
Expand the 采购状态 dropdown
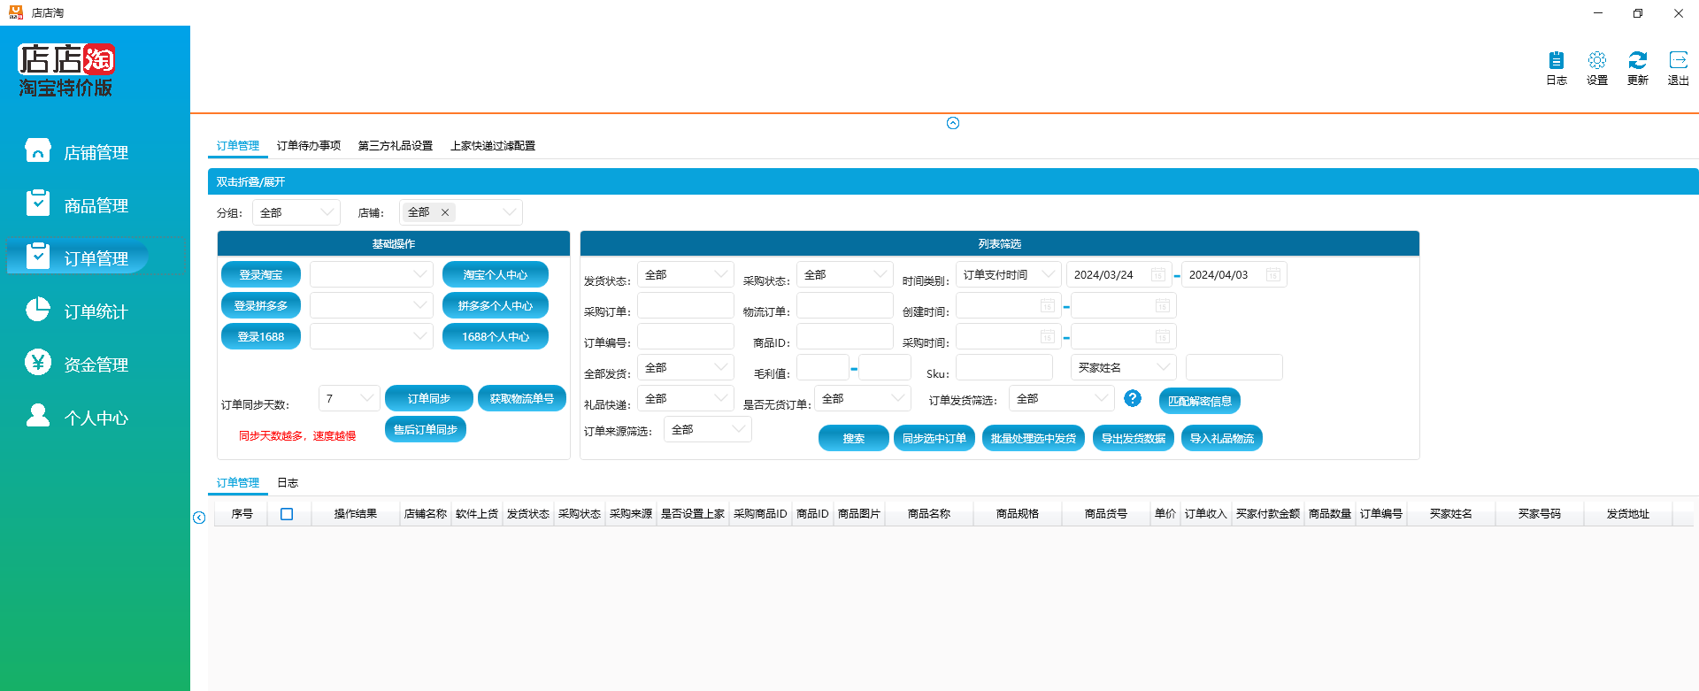point(845,274)
